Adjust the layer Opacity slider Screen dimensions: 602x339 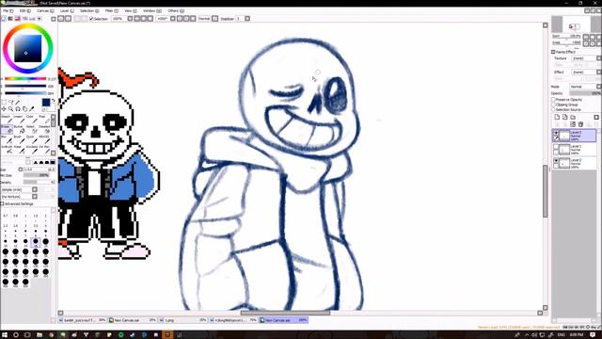(585, 93)
